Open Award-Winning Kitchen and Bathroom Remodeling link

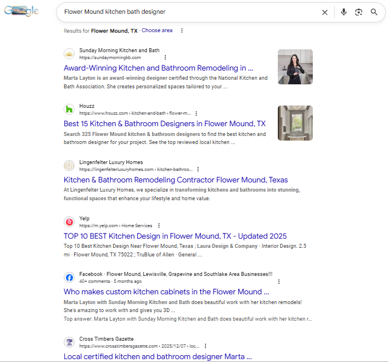point(158,68)
